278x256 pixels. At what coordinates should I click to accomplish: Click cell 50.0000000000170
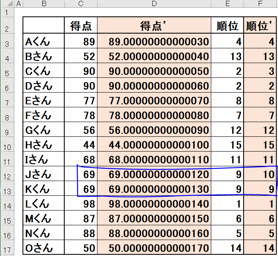154,247
